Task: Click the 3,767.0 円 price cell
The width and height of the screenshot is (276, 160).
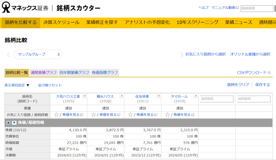Action: pyautogui.click(x=143, y=130)
